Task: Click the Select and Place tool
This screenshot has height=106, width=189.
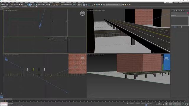Action: click(37, 5)
